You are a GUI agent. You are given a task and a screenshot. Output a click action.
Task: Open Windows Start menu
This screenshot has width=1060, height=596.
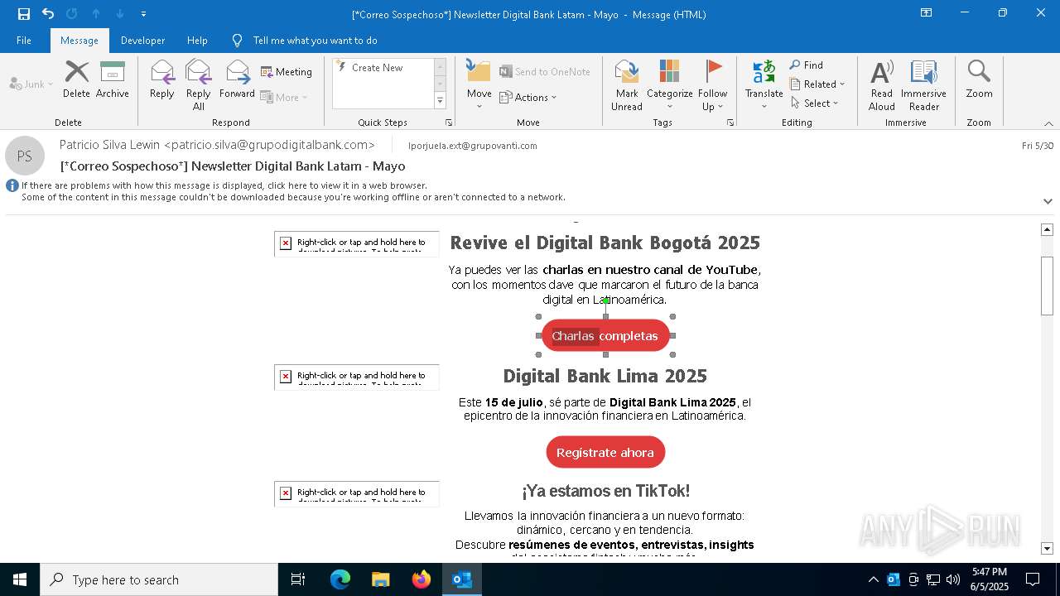tap(20, 579)
